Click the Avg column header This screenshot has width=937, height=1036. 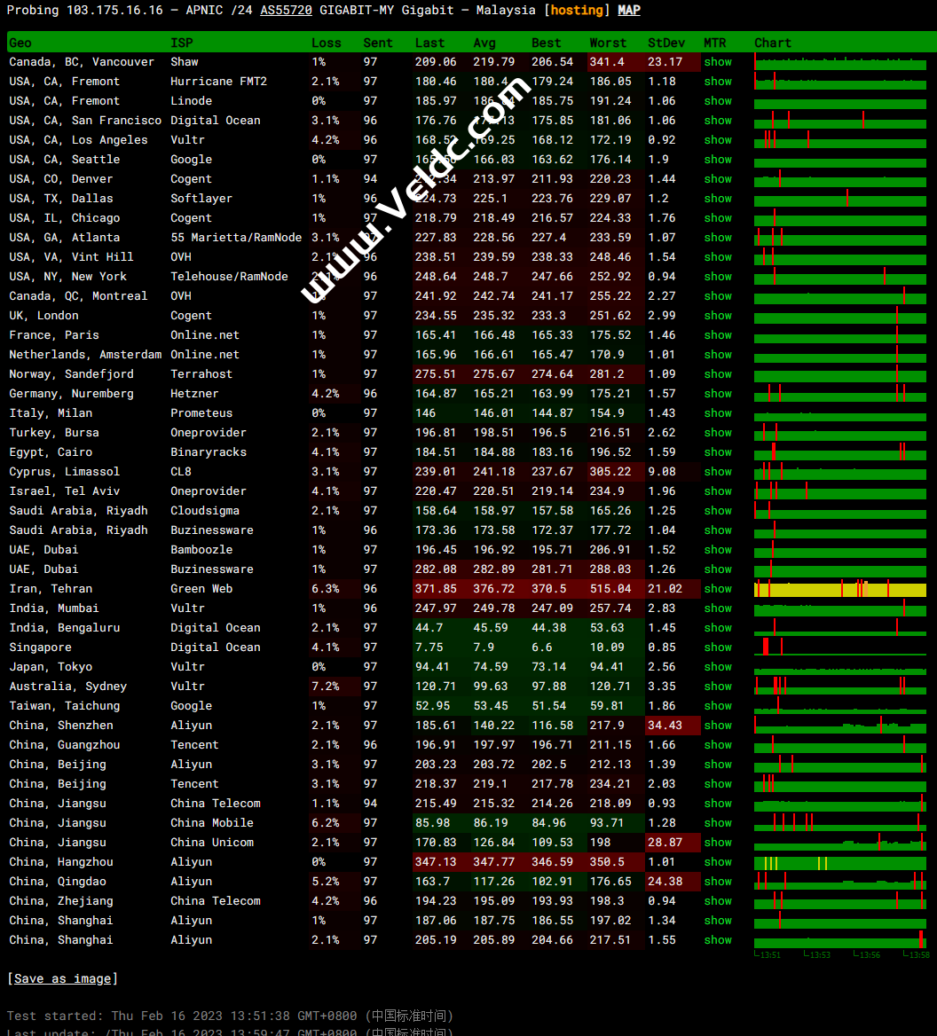[484, 43]
